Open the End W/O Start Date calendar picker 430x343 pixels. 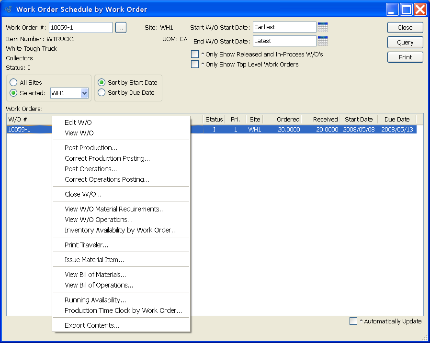coord(323,41)
